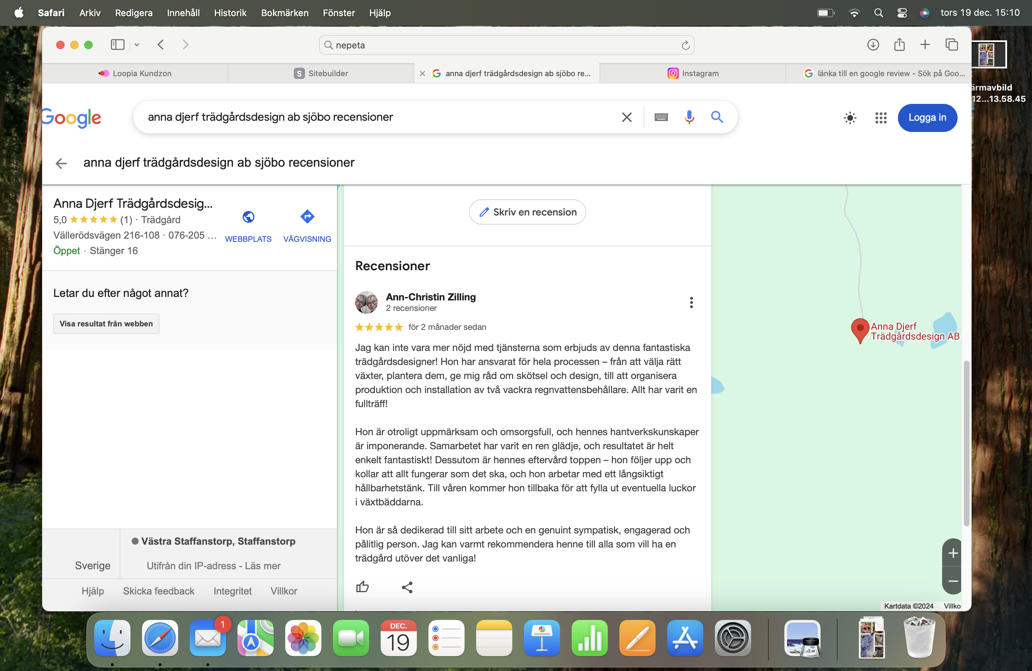Image resolution: width=1032 pixels, height=671 pixels.
Task: Click Skriv en recension button
Action: pos(527,212)
